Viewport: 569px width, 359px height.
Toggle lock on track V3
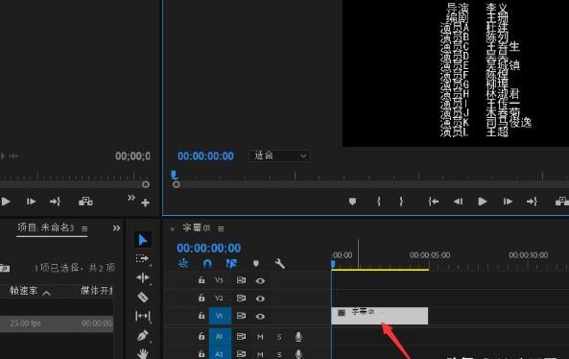coord(202,280)
